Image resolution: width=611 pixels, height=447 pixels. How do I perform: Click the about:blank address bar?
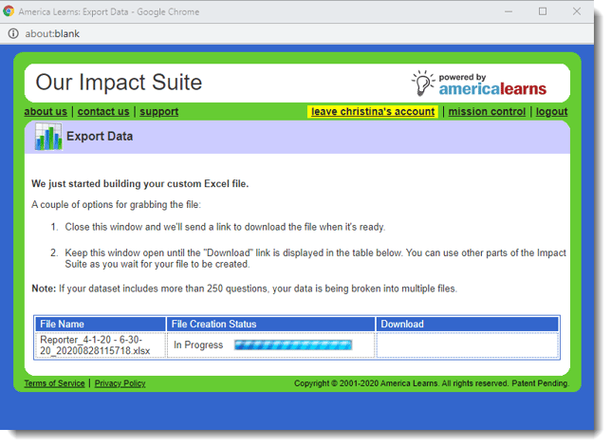point(285,33)
